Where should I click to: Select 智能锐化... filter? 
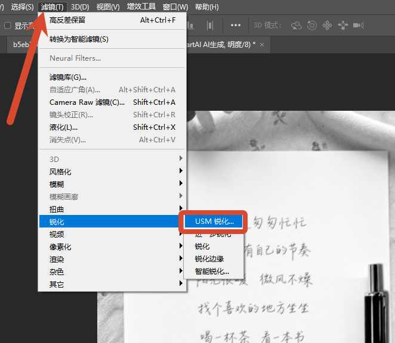click(214, 272)
